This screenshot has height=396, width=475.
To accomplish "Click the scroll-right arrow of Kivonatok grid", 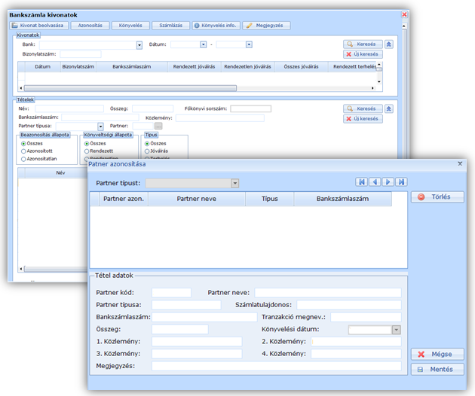I will pos(372,88).
